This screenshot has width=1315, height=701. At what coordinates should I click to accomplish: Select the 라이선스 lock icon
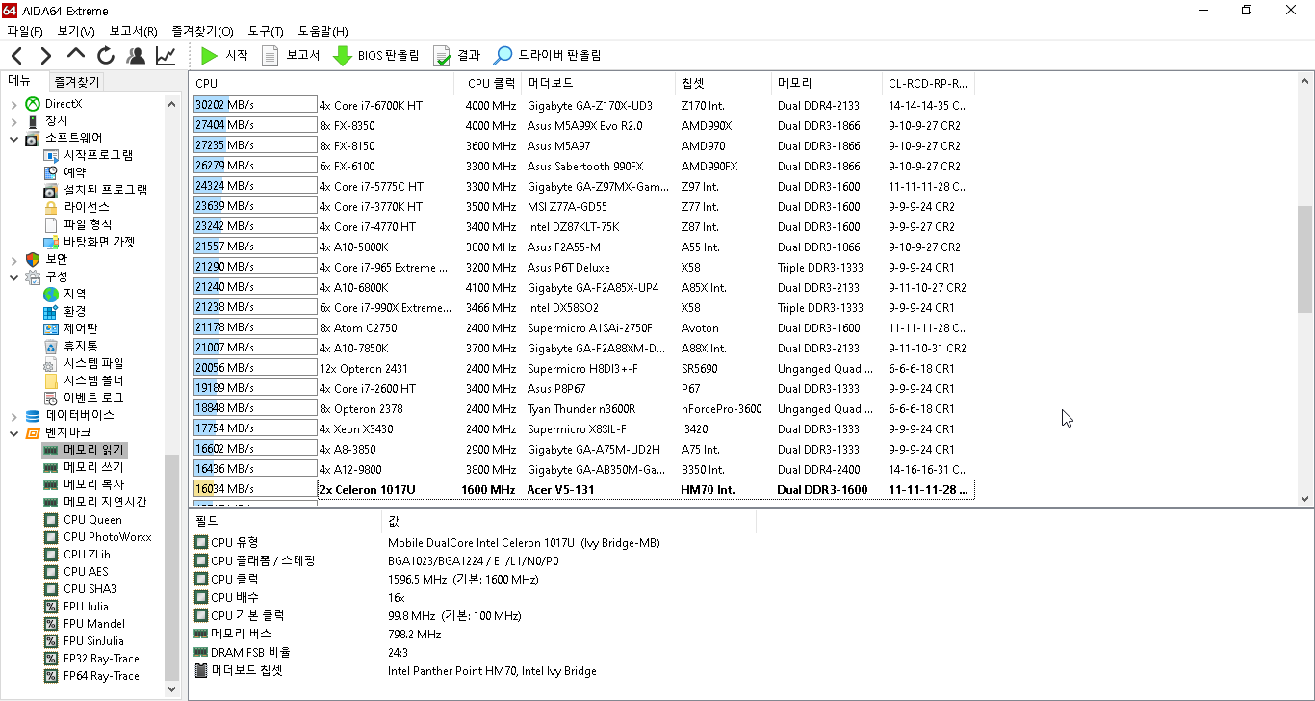tap(51, 207)
